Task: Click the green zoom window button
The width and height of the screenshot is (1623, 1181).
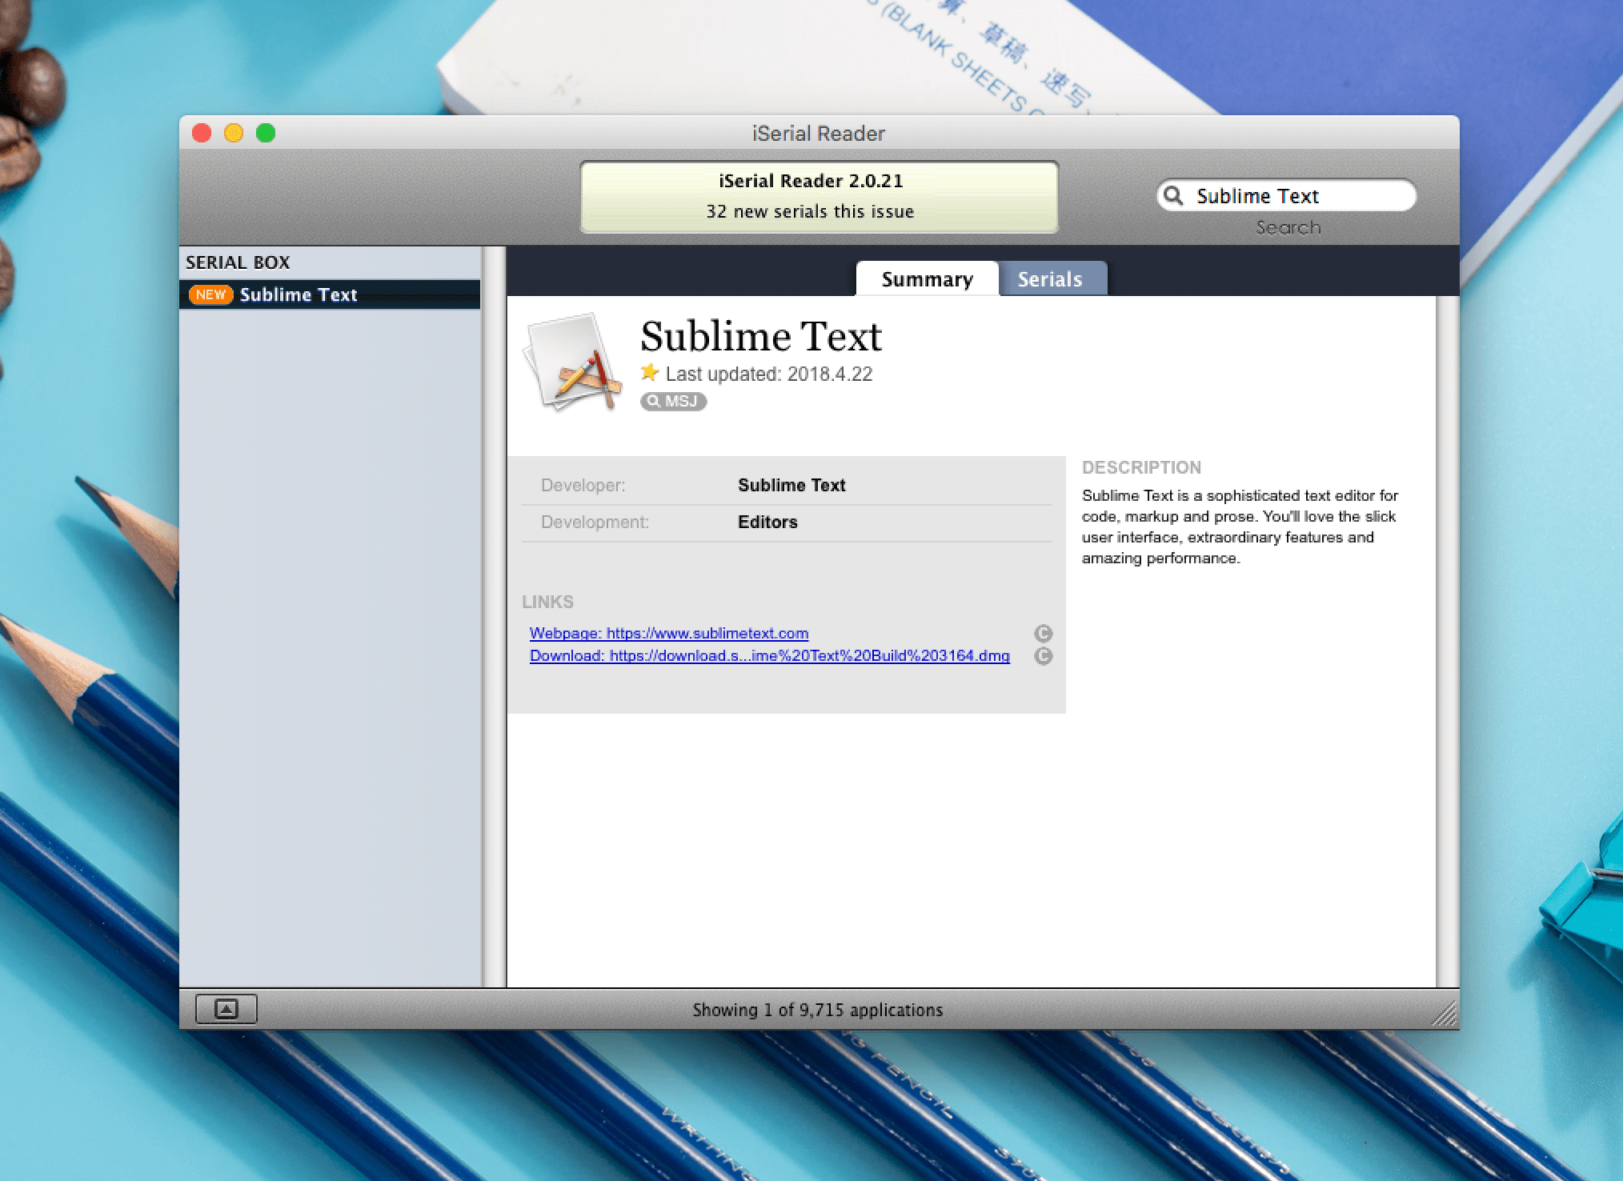Action: point(266,133)
